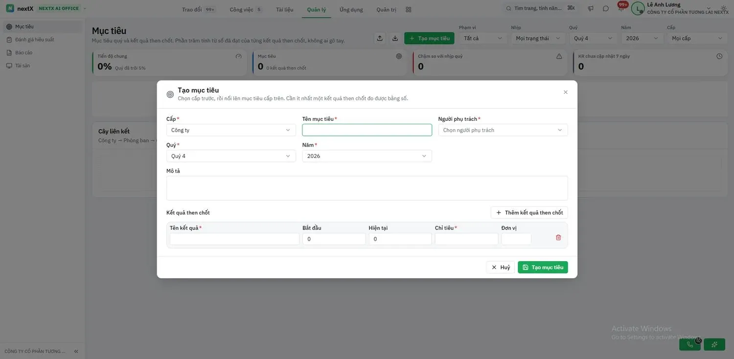Open the Nhịp Mọi trạng thái filter

(x=538, y=38)
